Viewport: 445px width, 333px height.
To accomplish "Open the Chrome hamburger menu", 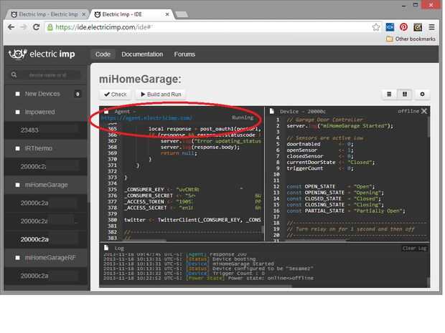I will click(431, 27).
